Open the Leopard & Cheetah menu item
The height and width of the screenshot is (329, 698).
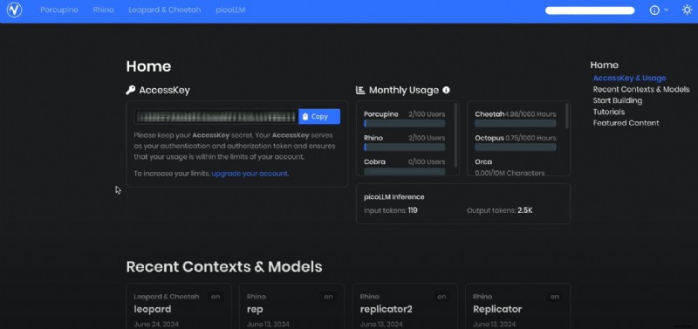coord(165,10)
